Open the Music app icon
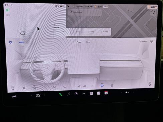Image resolution: width=163 pixels, height=122 pixels. [68, 94]
